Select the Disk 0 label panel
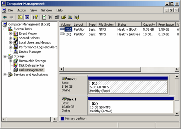This screenshot has height=129, width=181. click(x=73, y=85)
